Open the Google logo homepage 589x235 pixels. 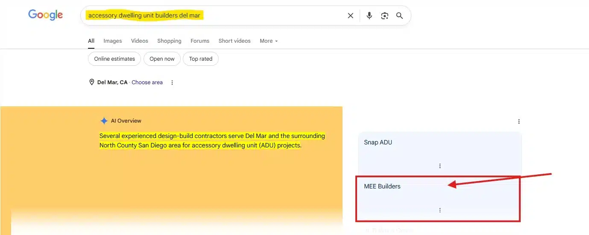pyautogui.click(x=46, y=15)
